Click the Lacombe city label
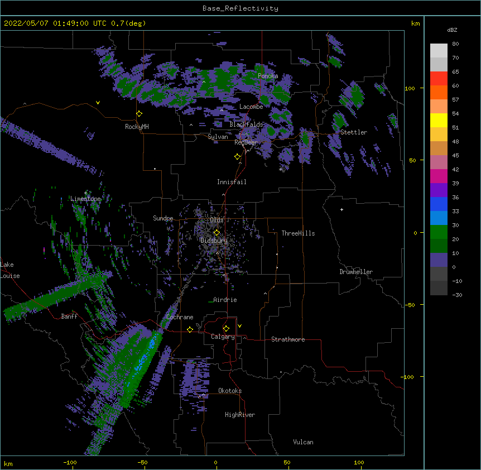Screen dimensions: 481x470 (x=251, y=107)
